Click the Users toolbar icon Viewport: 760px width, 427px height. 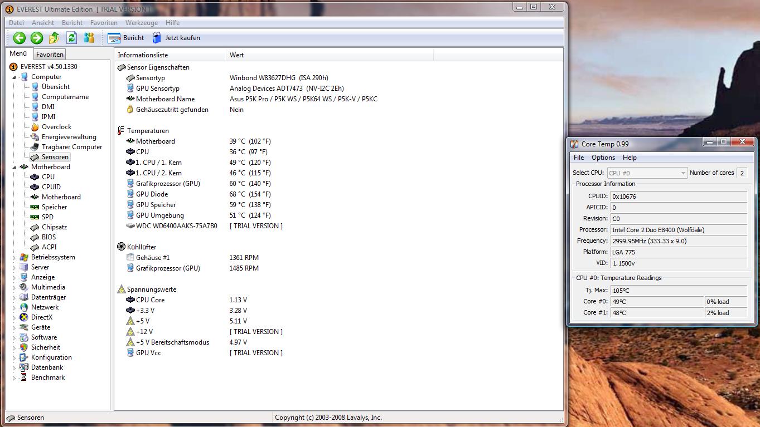[89, 38]
